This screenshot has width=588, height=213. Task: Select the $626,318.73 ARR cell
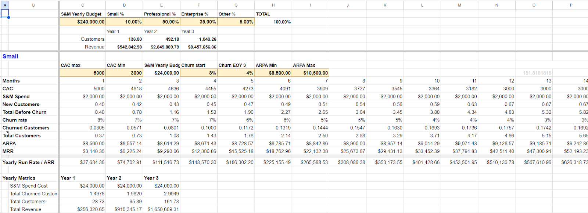571,162
